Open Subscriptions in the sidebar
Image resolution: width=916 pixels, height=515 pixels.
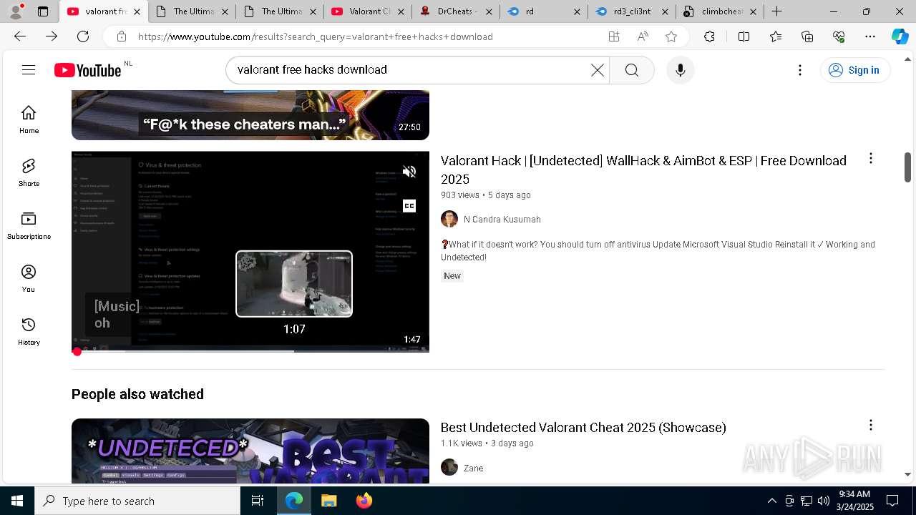29,225
